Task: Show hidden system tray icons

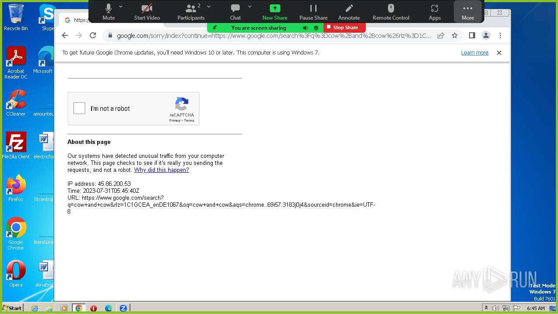Action: pos(486,308)
